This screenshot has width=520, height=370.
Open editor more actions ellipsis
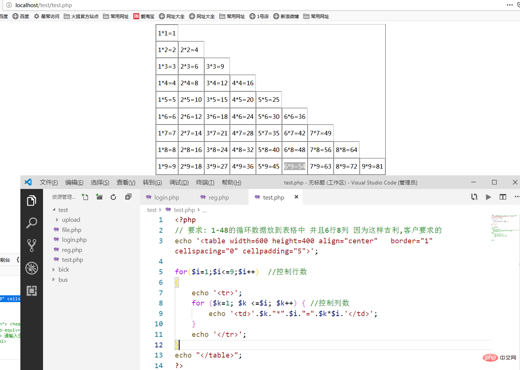click(x=517, y=197)
